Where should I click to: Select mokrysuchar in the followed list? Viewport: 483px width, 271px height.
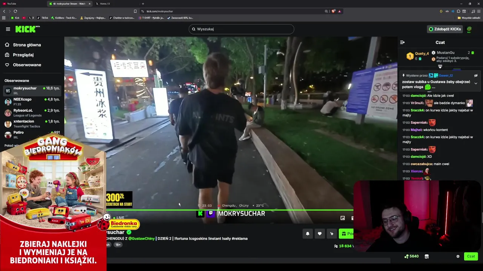32,90
